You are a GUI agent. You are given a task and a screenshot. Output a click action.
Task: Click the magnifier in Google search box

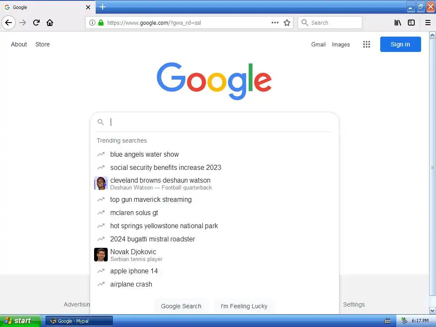100,122
